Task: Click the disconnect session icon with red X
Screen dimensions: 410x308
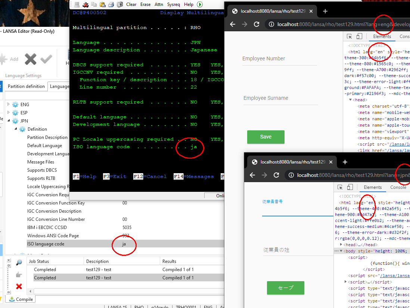Action: [85, 4]
